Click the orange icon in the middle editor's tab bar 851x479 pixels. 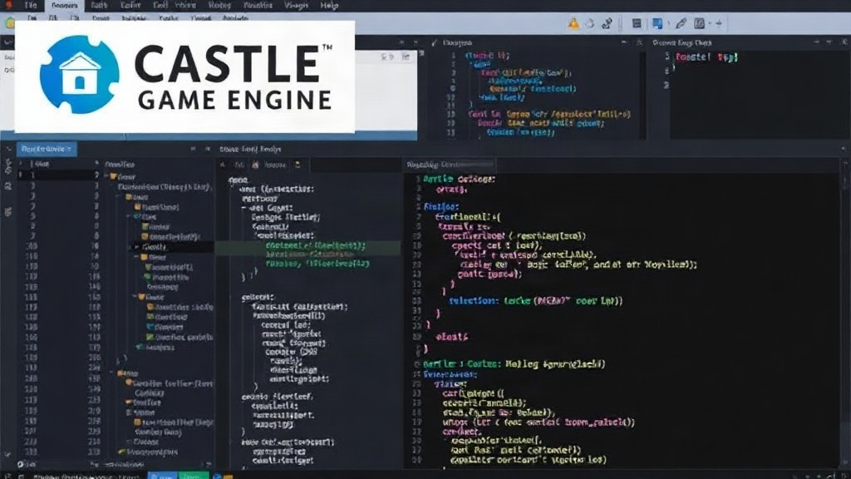(256, 165)
